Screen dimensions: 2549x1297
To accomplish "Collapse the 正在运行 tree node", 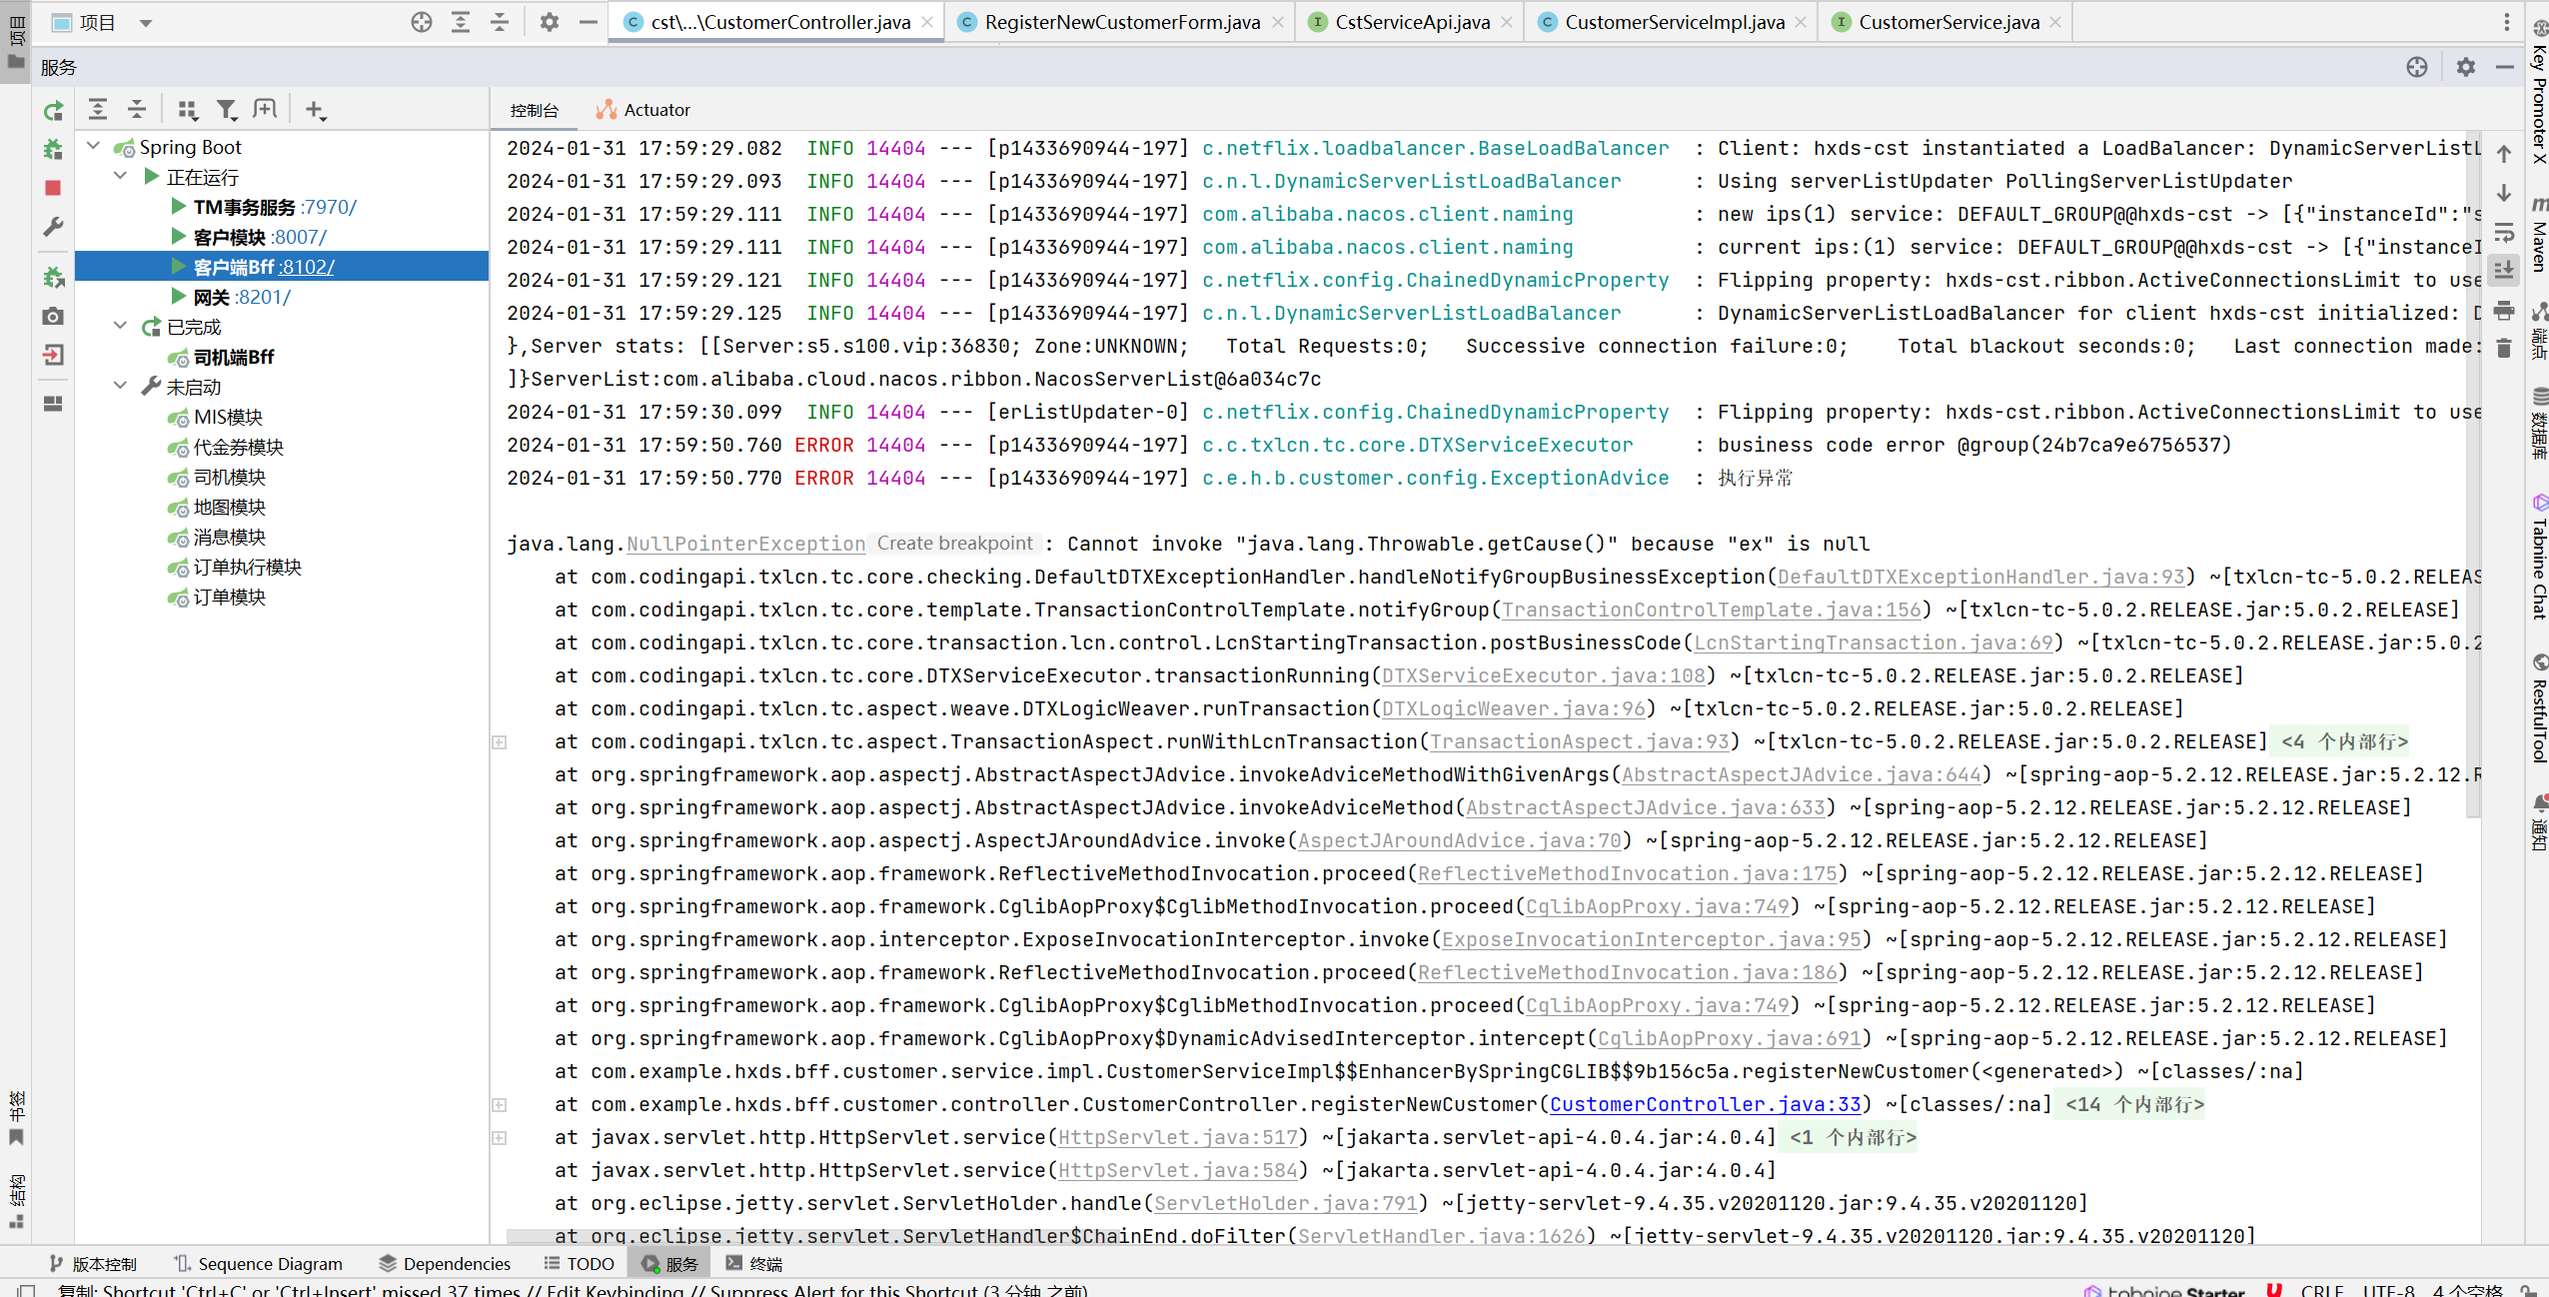I will (x=121, y=176).
